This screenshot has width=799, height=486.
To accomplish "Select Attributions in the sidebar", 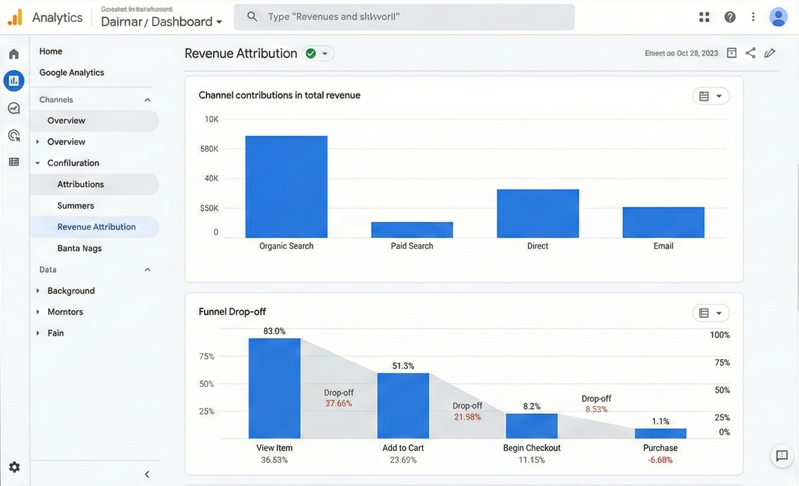I will coord(80,184).
